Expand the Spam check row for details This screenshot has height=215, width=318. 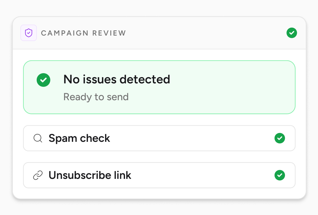159,138
